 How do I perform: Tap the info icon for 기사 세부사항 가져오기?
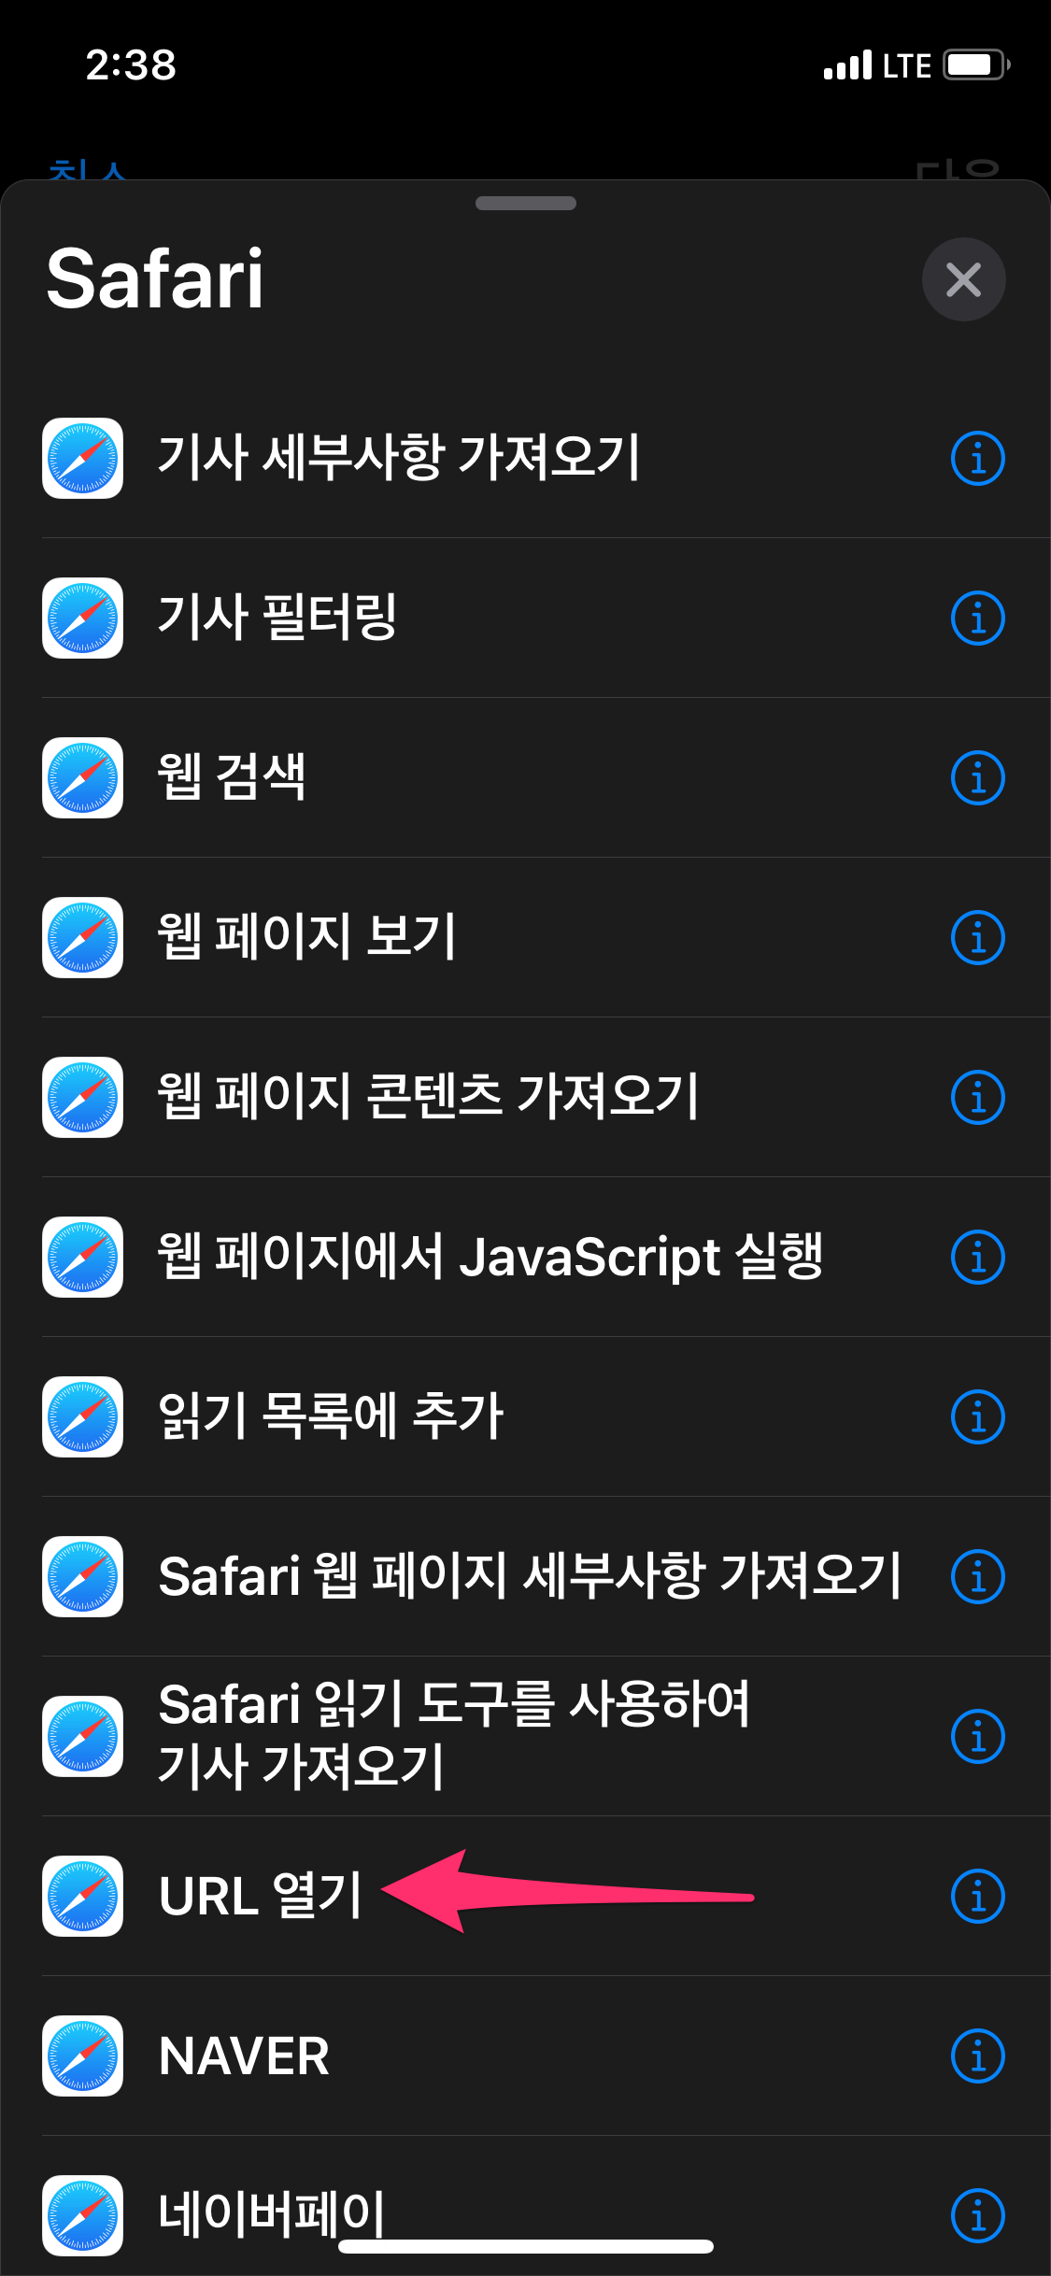coord(977,458)
